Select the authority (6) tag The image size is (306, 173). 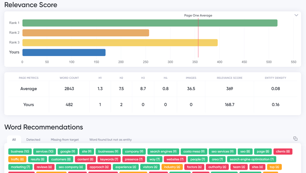(x=217, y=167)
